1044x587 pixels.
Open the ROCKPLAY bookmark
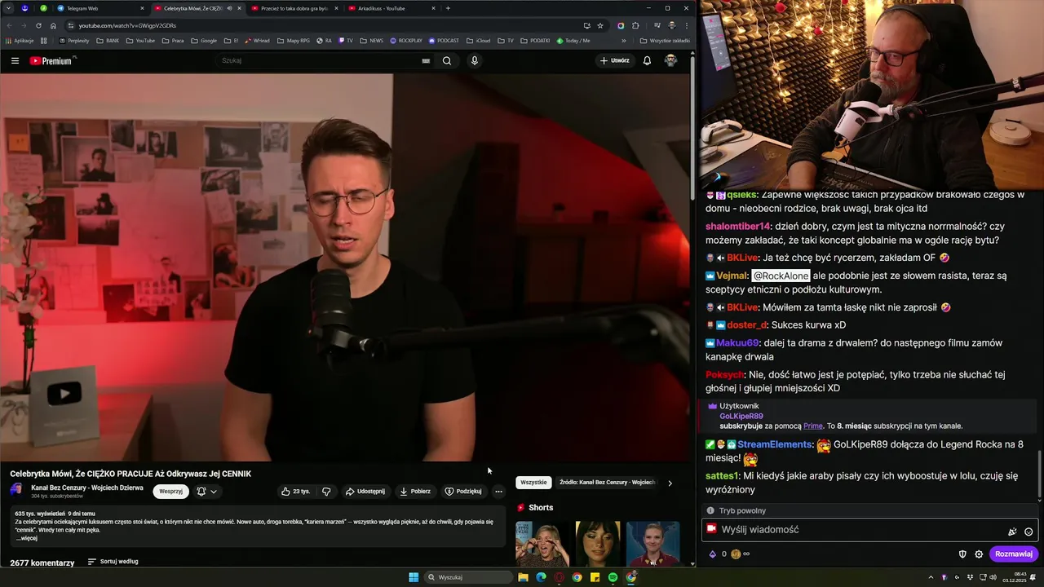pyautogui.click(x=406, y=40)
